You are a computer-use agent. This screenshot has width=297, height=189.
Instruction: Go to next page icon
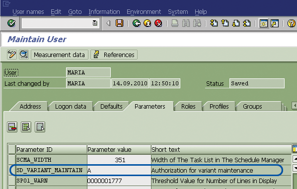(236, 23)
